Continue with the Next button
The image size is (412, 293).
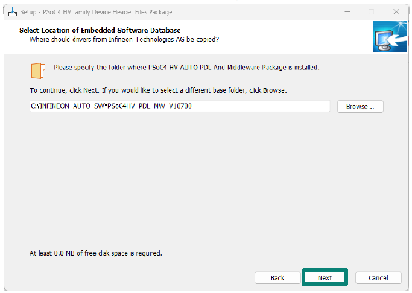click(x=325, y=277)
